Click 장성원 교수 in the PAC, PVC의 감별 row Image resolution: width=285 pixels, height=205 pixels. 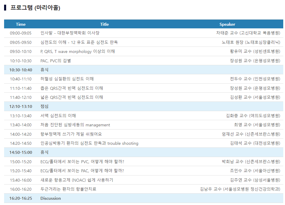pos(255,61)
